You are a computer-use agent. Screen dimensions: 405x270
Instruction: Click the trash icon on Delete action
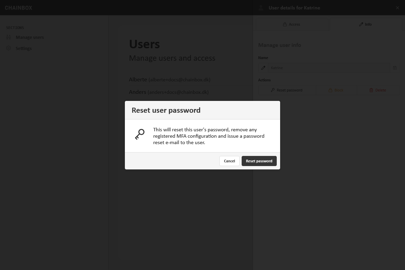371,90
